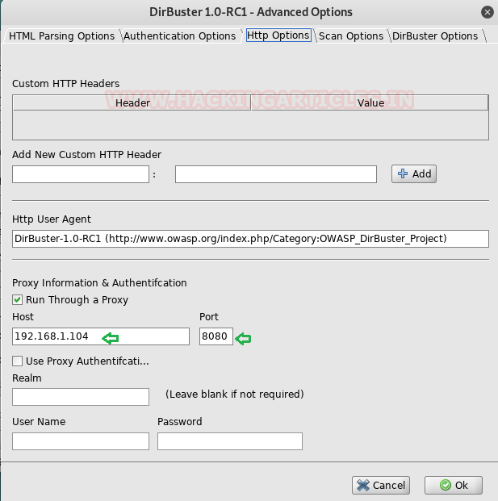The height and width of the screenshot is (501, 498).
Task: Focus the new custom header name field
Action: [81, 174]
